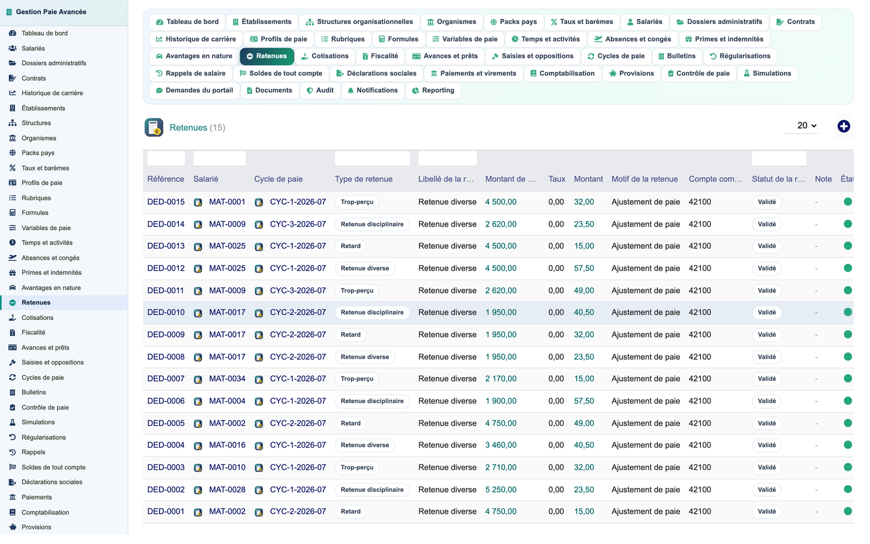This screenshot has height=544, width=870.
Task: Click the Salariés icon in the sidebar
Action: tap(13, 48)
